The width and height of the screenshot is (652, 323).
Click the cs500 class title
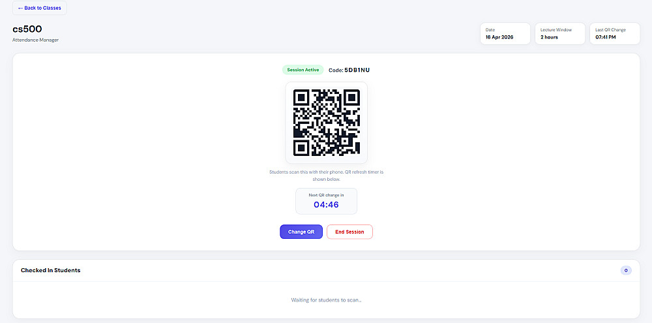27,29
